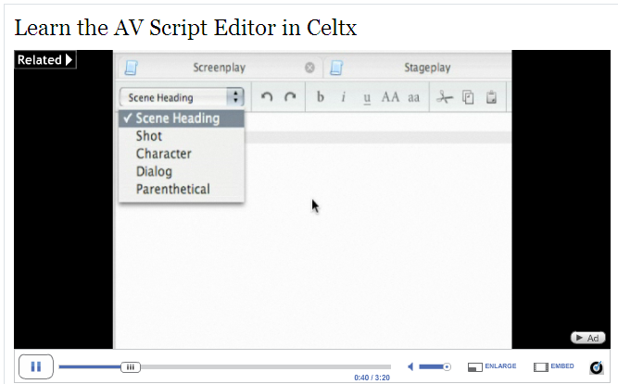Select Scene Heading from the format list
The height and width of the screenshot is (384, 618).
point(182,118)
